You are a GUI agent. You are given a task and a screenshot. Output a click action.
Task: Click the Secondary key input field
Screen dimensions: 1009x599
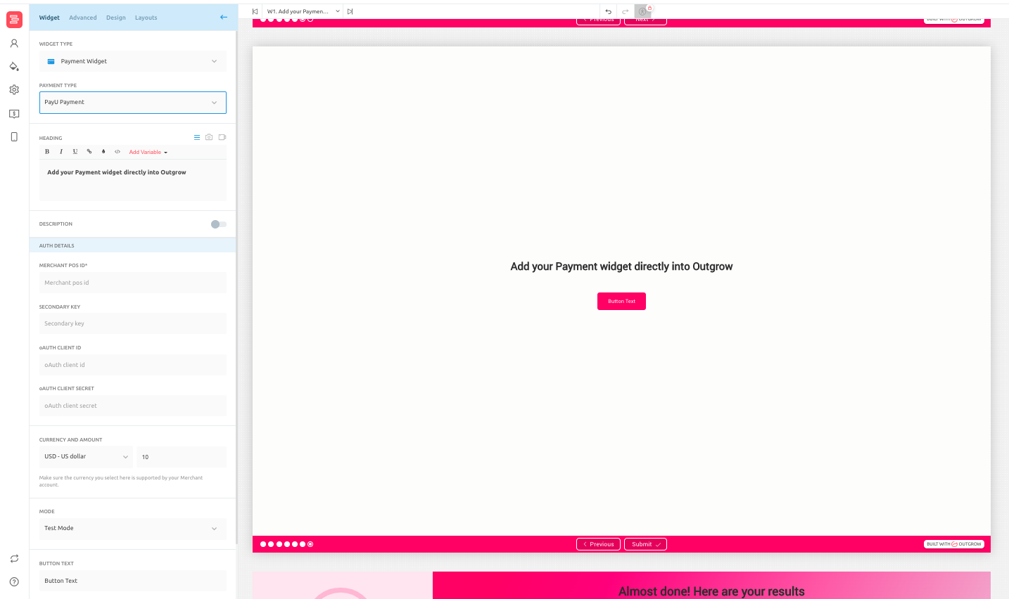[x=133, y=323]
